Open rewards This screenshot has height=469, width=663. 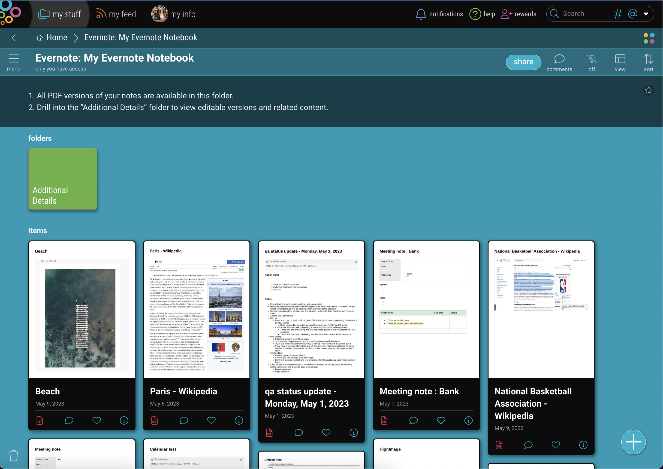518,14
